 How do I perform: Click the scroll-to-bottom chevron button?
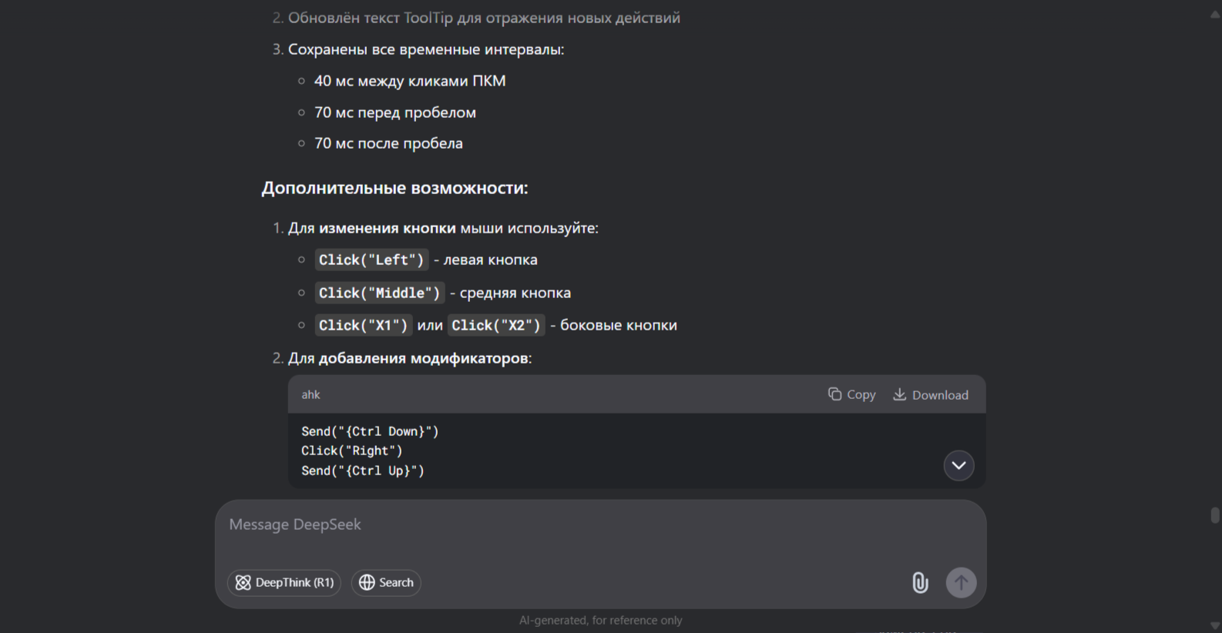click(x=958, y=465)
